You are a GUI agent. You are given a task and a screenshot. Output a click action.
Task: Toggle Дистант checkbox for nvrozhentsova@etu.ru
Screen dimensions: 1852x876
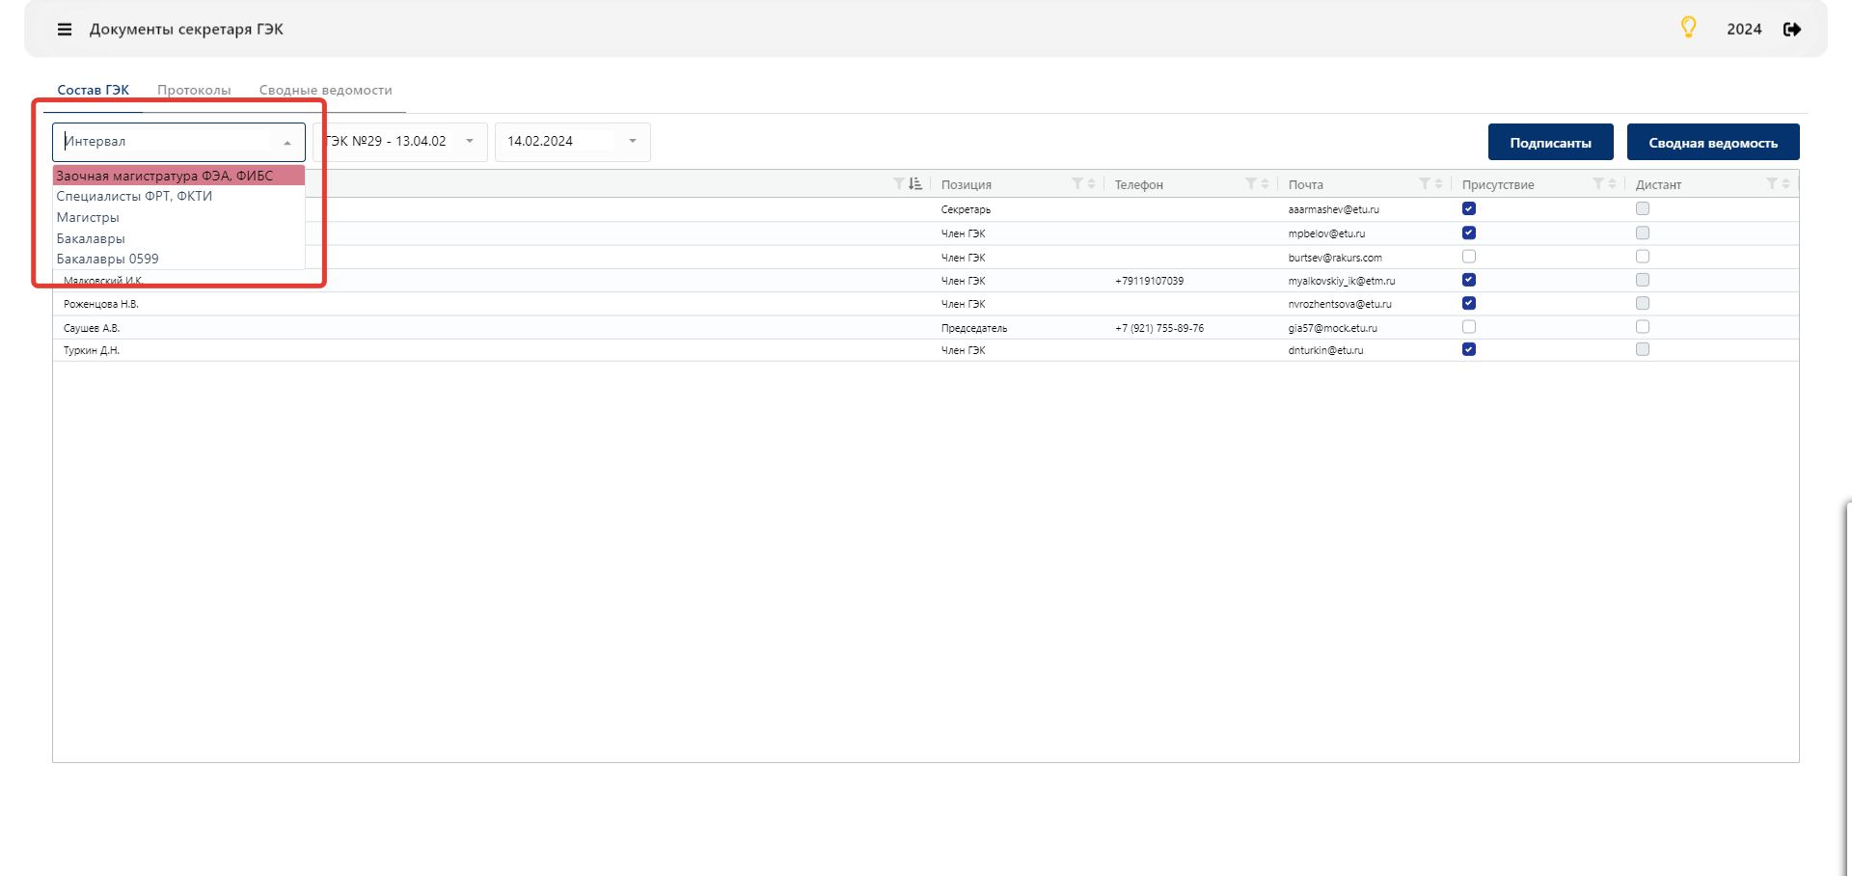pos(1643,303)
